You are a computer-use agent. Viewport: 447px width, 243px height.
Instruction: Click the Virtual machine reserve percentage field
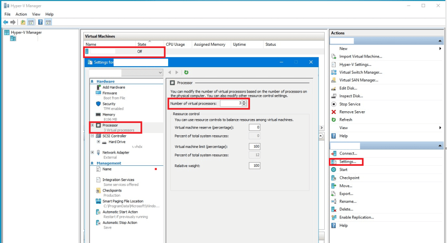point(254,127)
